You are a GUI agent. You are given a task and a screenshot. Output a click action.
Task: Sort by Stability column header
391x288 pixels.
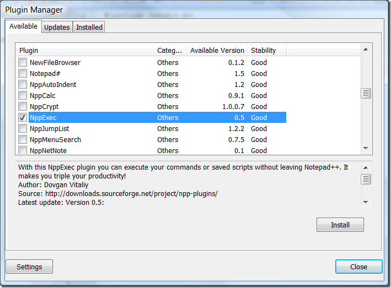(267, 50)
